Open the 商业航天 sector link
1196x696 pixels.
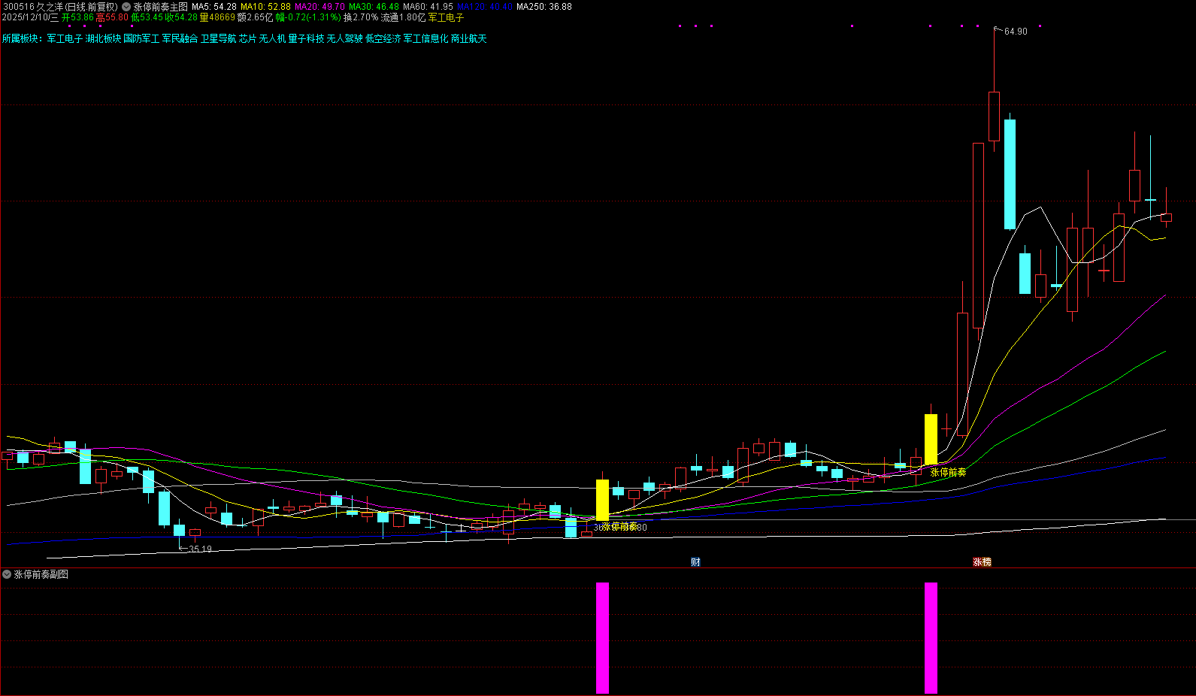click(x=468, y=39)
